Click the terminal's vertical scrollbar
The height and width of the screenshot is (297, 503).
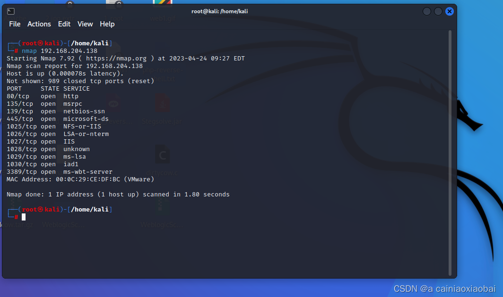450,153
